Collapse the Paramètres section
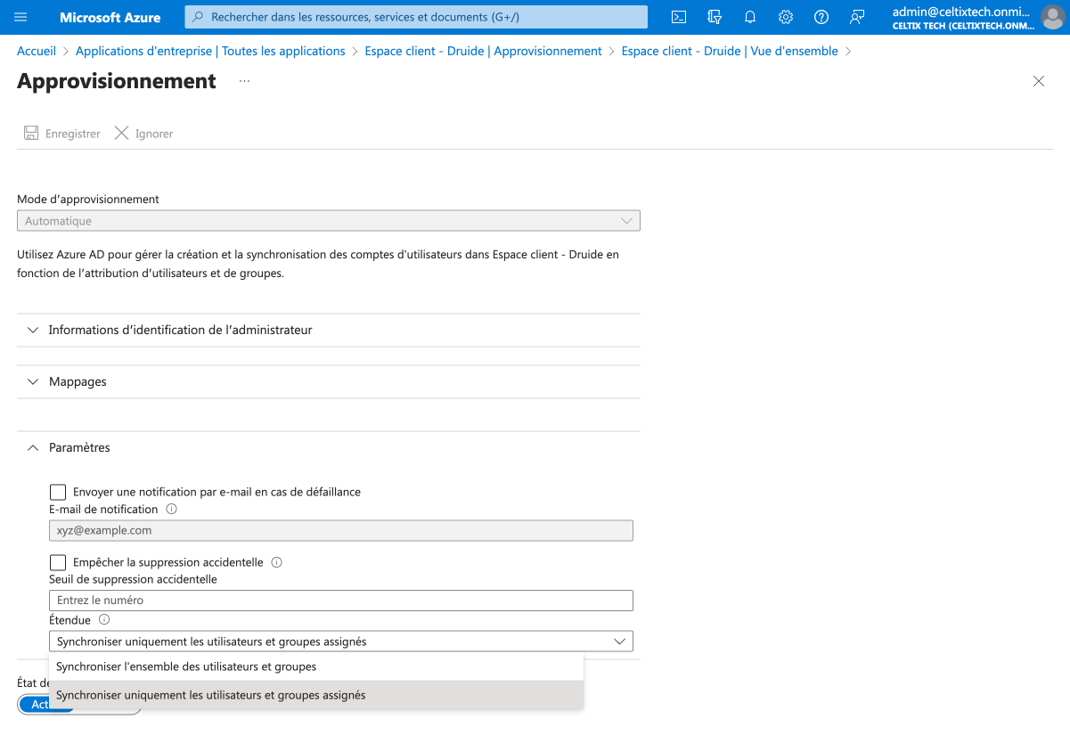The height and width of the screenshot is (744, 1070). point(329,447)
